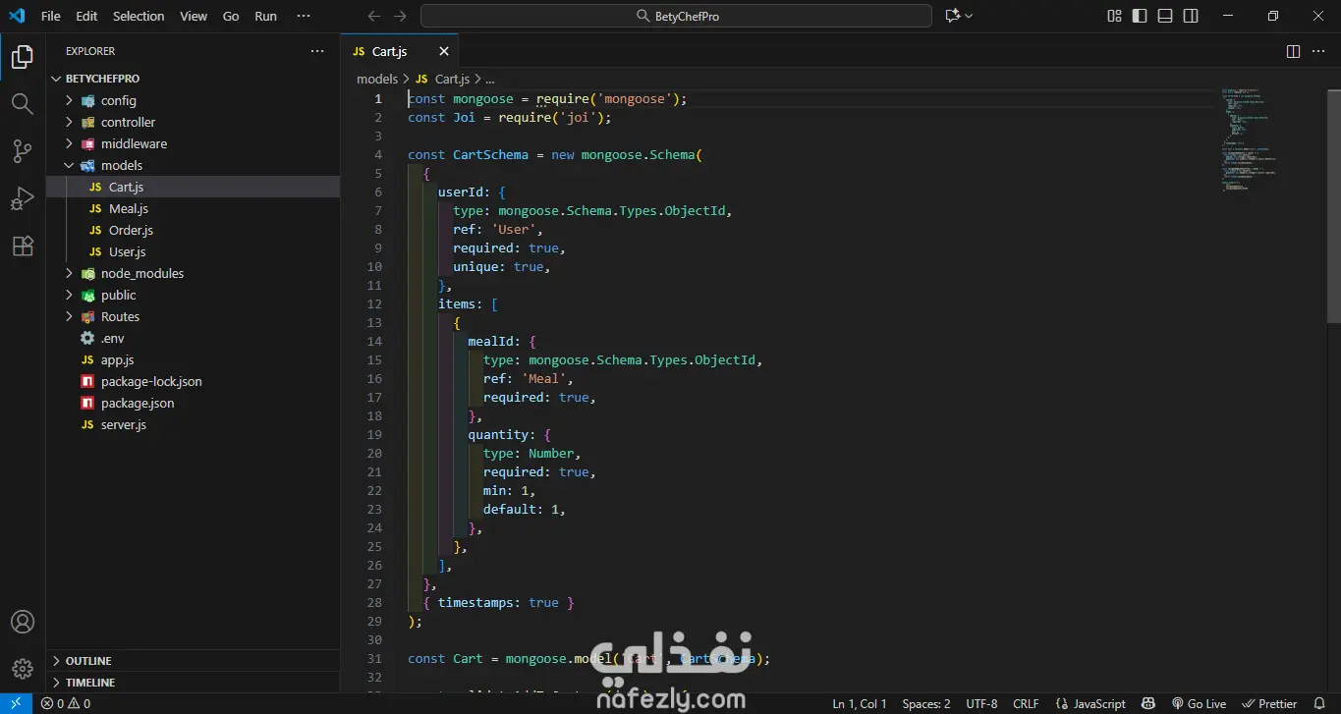The image size is (1341, 714).
Task: Open app.js in the explorer
Action: click(193, 359)
